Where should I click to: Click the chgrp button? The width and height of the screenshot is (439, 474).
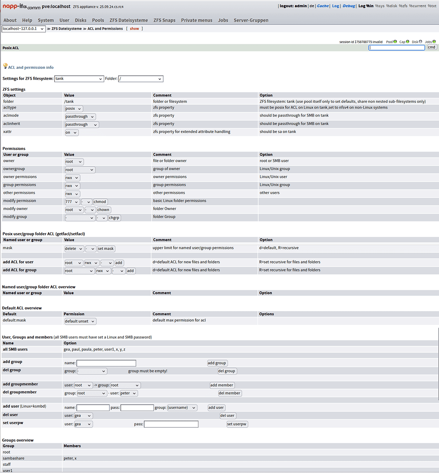[x=114, y=218]
